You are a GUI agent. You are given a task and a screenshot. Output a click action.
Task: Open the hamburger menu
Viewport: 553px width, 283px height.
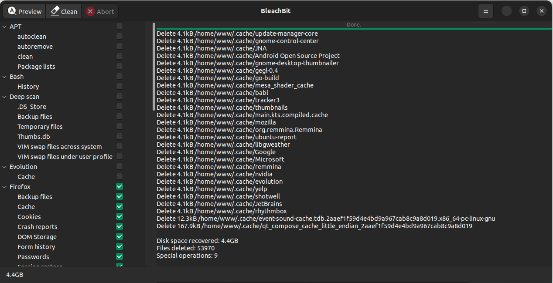pos(486,11)
